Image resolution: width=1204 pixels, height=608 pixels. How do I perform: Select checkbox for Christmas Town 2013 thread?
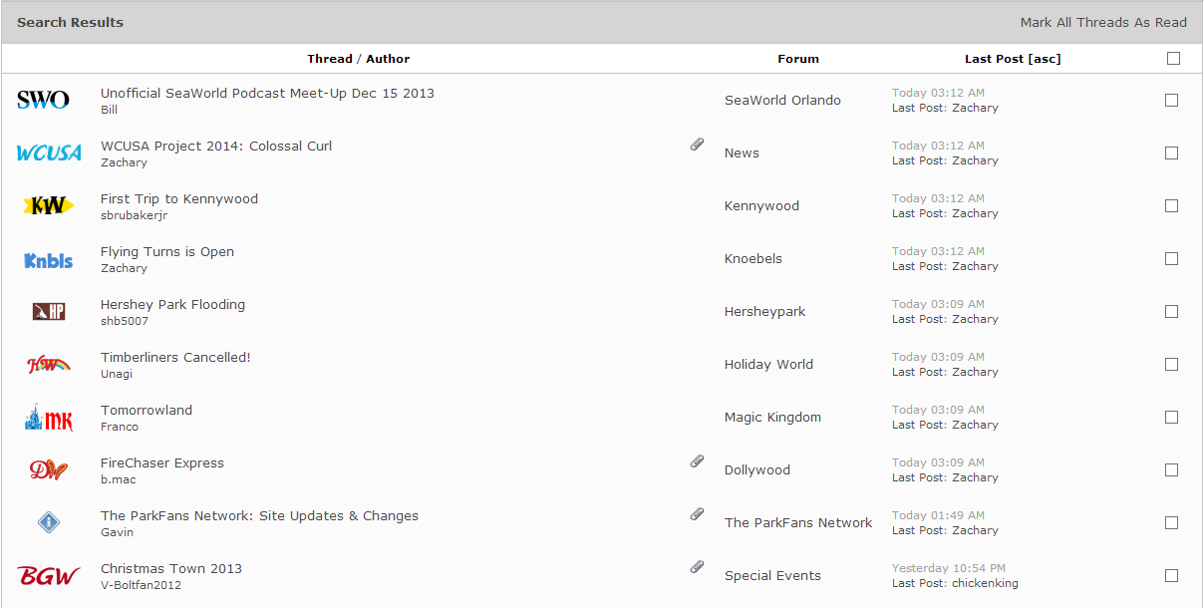pyautogui.click(x=1171, y=576)
